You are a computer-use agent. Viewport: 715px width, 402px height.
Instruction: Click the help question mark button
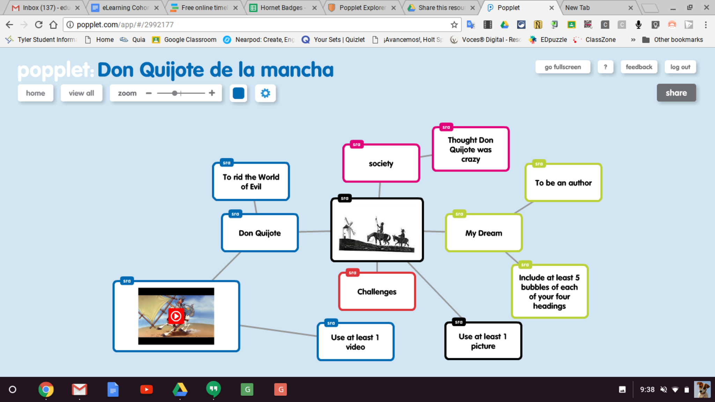pos(605,67)
